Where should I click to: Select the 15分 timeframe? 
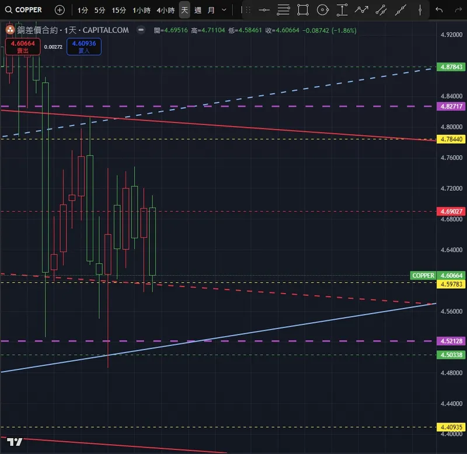point(119,11)
